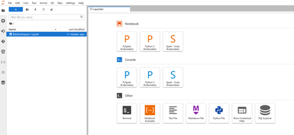Screen dimensions: 294x135
Task: Open the table of contents sidebar icon
Action: click(x=3, y=72)
